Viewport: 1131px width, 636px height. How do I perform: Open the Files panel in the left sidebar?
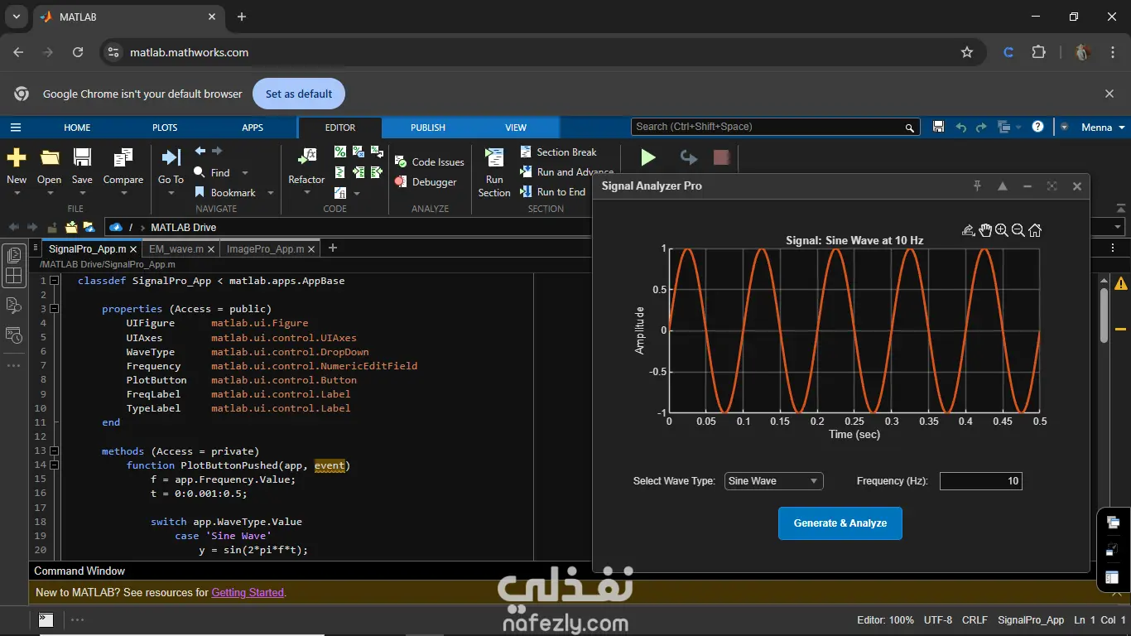(x=14, y=255)
